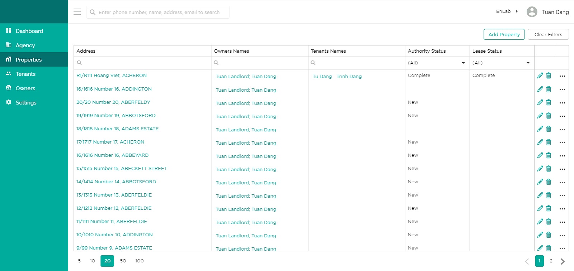Image resolution: width=574 pixels, height=271 pixels.
Task: Go to next page arrow
Action: 563,261
